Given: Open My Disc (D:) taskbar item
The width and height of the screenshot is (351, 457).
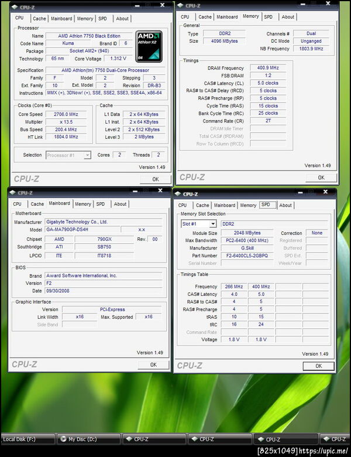Looking at the screenshot, I should pyautogui.click(x=88, y=439).
